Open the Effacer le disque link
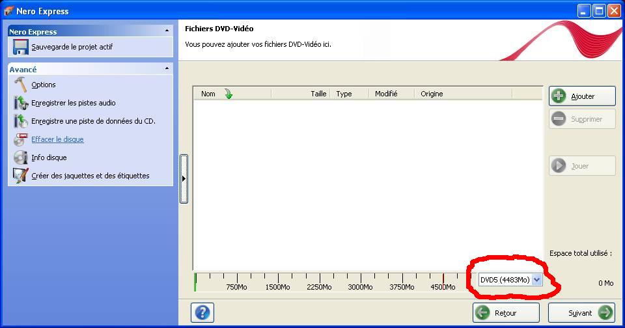 click(57, 139)
